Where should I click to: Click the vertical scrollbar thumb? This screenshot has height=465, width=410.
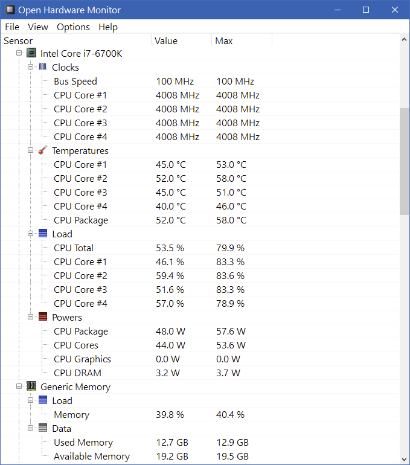(x=404, y=161)
